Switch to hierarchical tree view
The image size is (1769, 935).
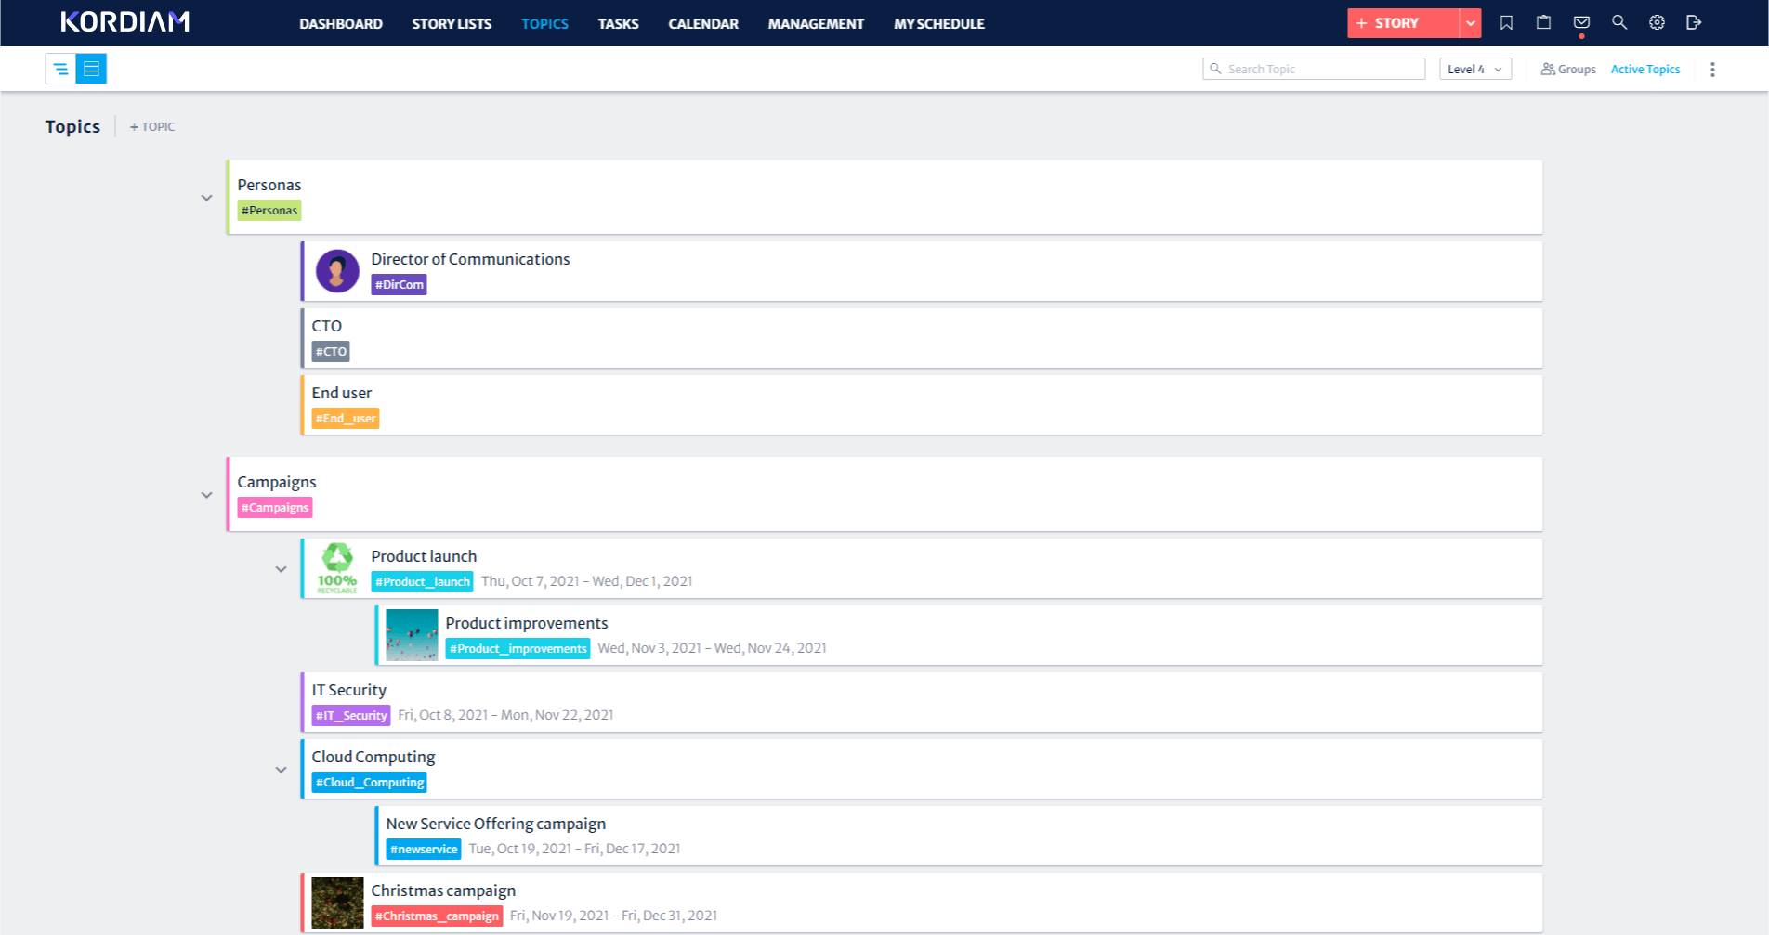[60, 69]
